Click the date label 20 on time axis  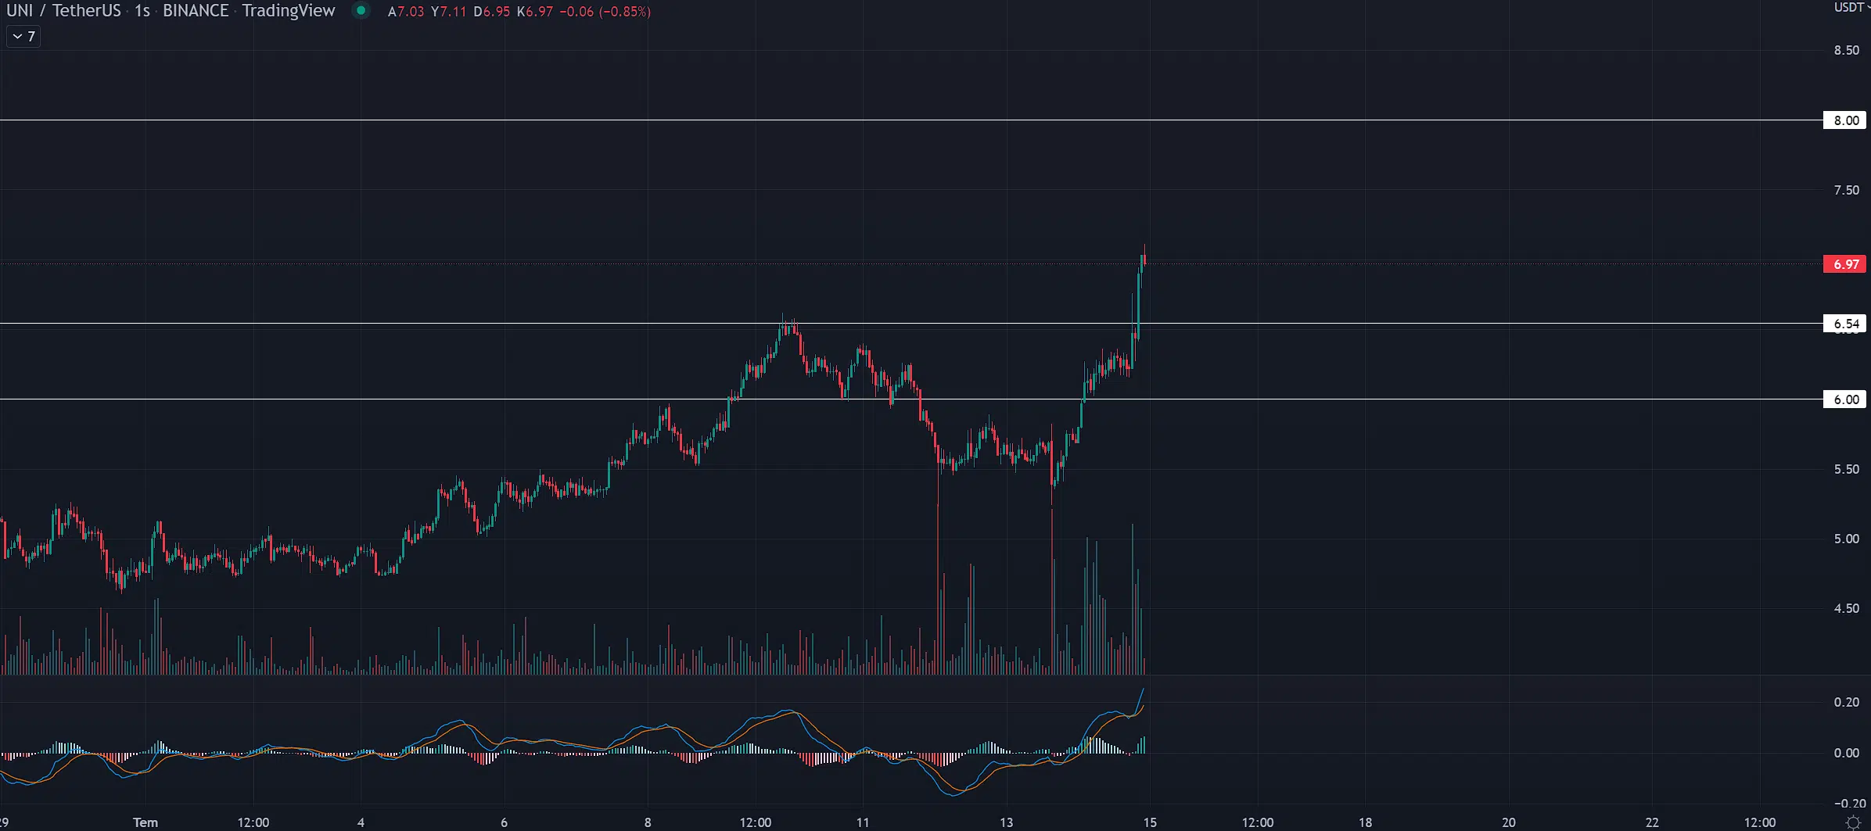click(x=1509, y=822)
